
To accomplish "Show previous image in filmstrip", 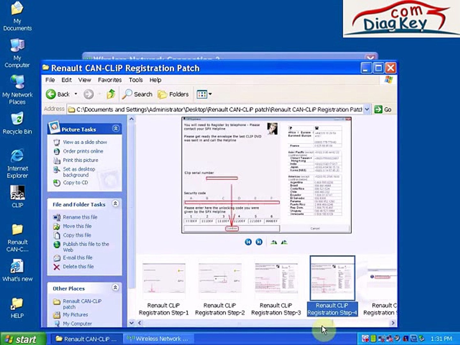I will coord(248,242).
